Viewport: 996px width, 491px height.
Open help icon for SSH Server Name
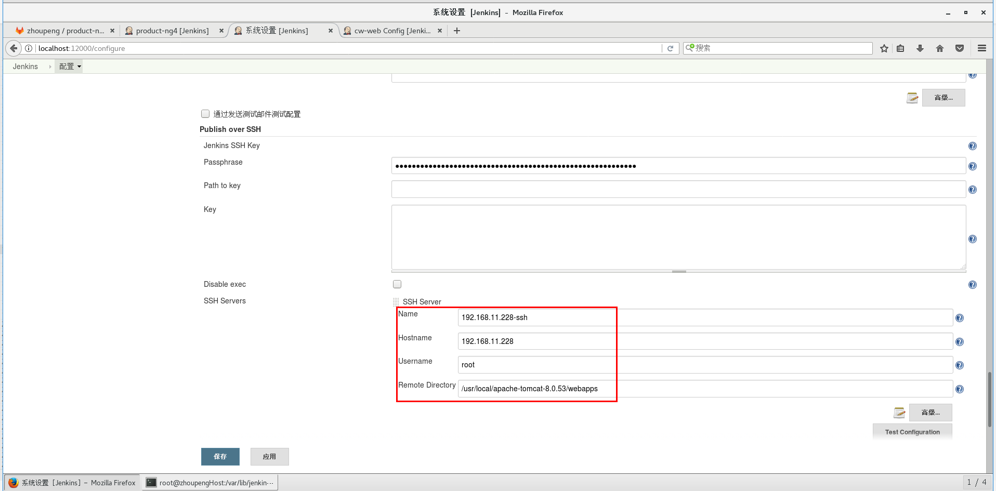pos(959,318)
